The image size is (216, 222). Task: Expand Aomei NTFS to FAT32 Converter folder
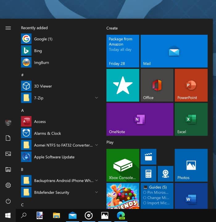pyautogui.click(x=97, y=145)
